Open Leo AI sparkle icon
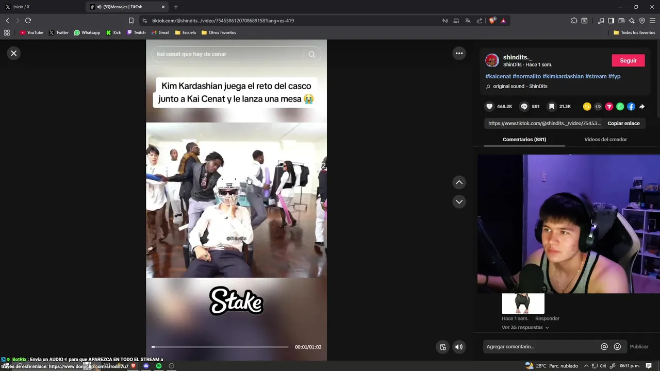This screenshot has width=660, height=371. point(632,21)
